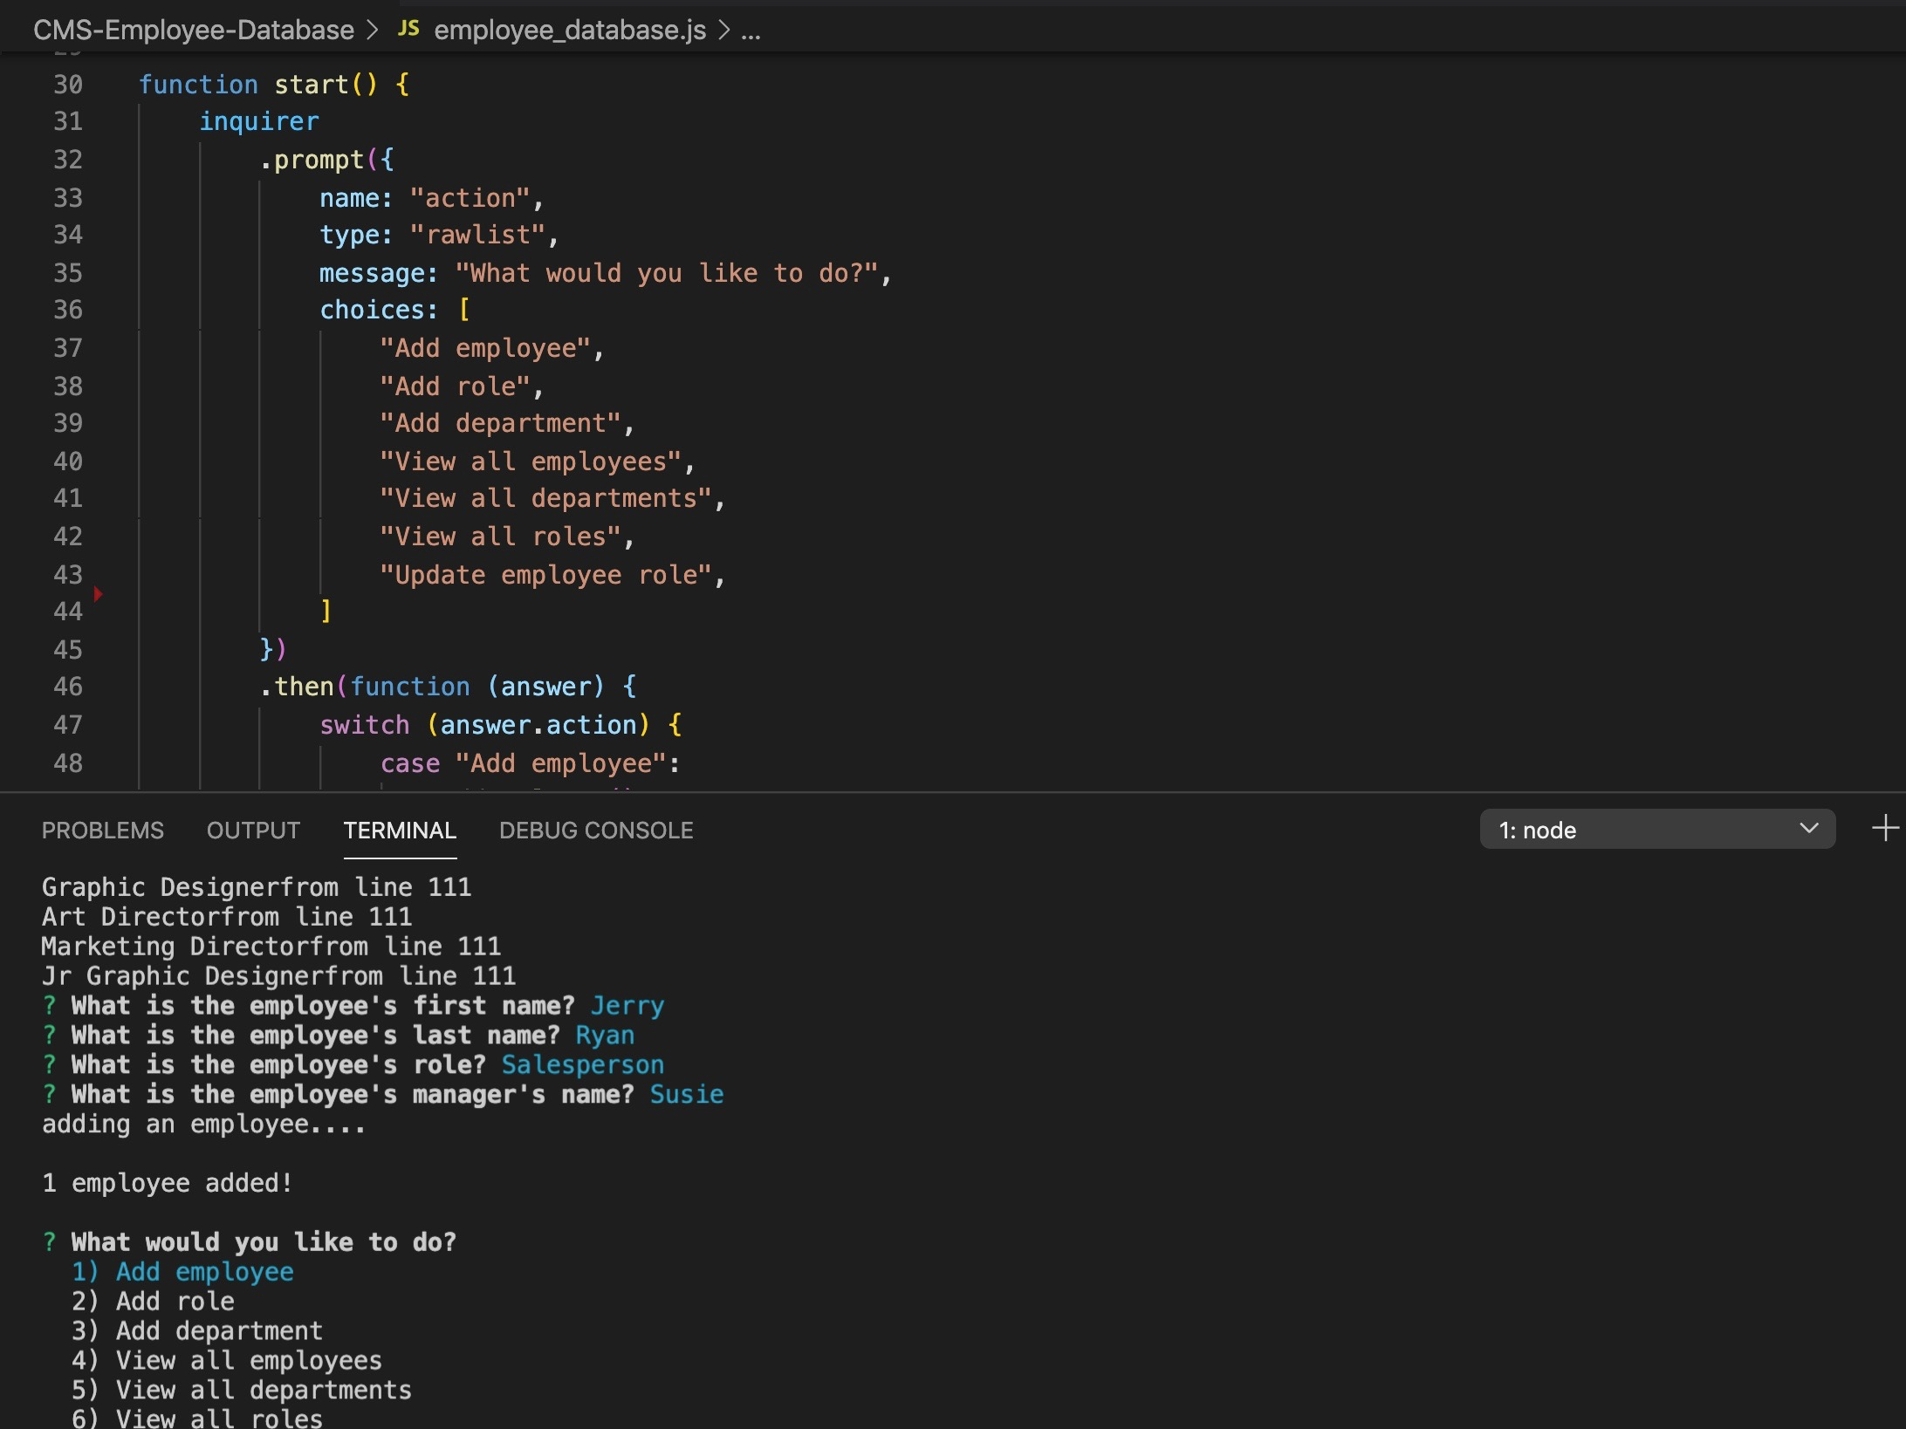The height and width of the screenshot is (1429, 1906).
Task: Click the "rawlist" string on line 34
Action: 477,235
